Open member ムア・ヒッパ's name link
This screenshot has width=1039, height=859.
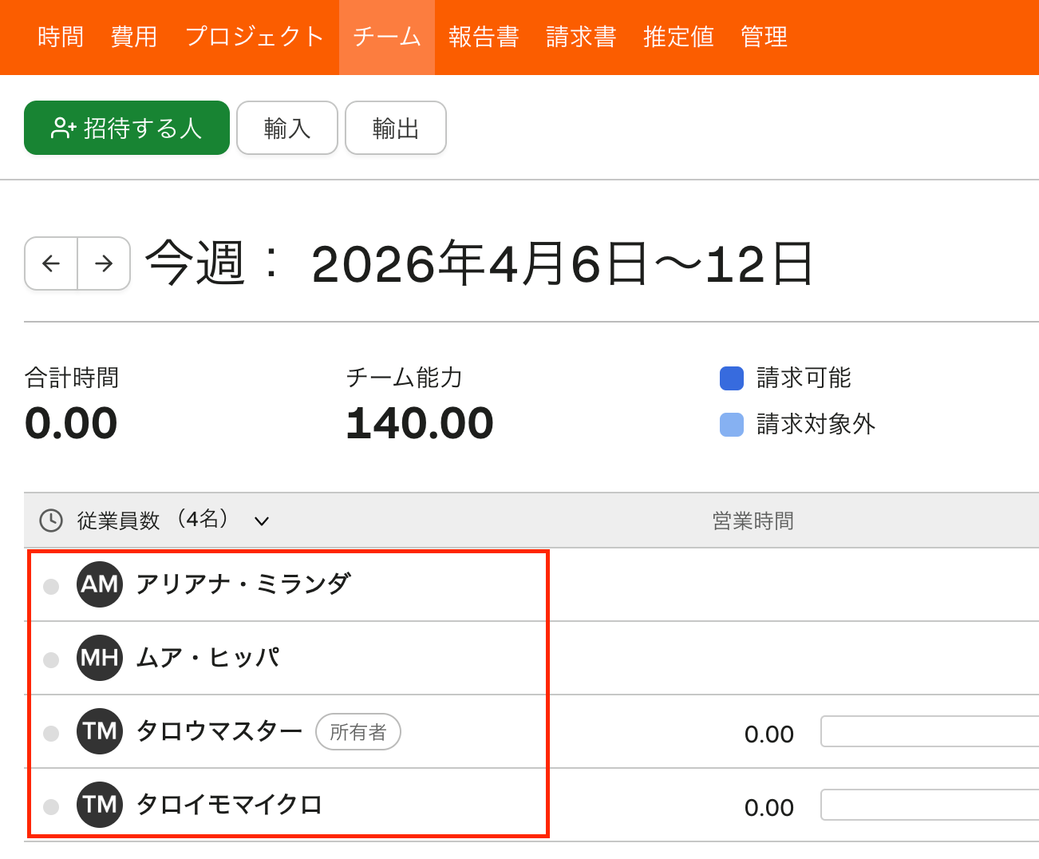tap(208, 658)
